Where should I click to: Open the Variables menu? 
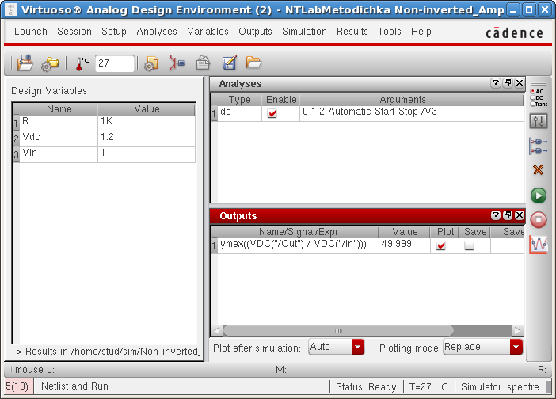[x=208, y=32]
